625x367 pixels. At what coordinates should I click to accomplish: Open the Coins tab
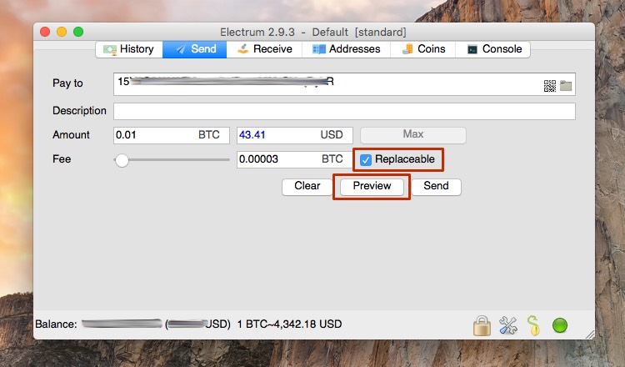[422, 49]
